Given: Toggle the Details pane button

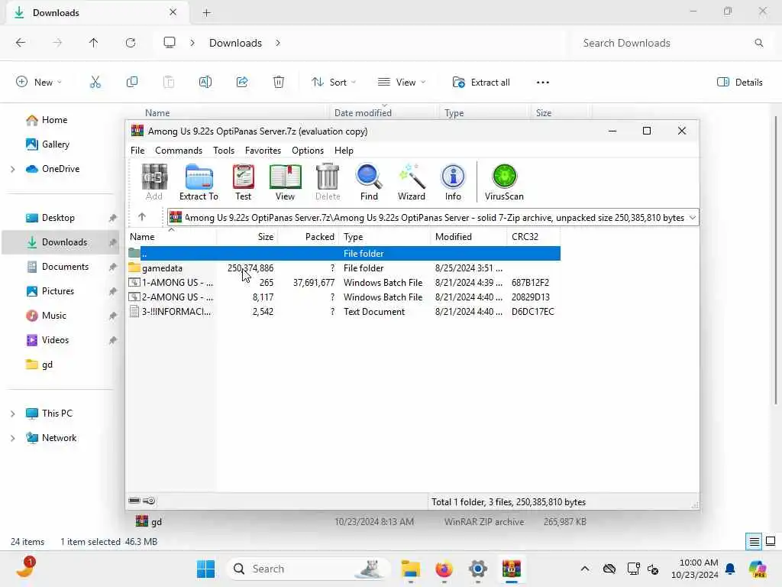Looking at the screenshot, I should click(739, 83).
